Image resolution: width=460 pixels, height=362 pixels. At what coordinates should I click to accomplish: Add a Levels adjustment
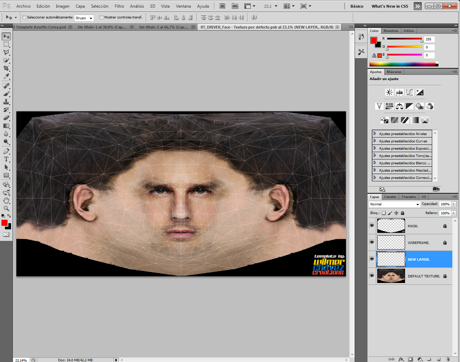point(400,92)
